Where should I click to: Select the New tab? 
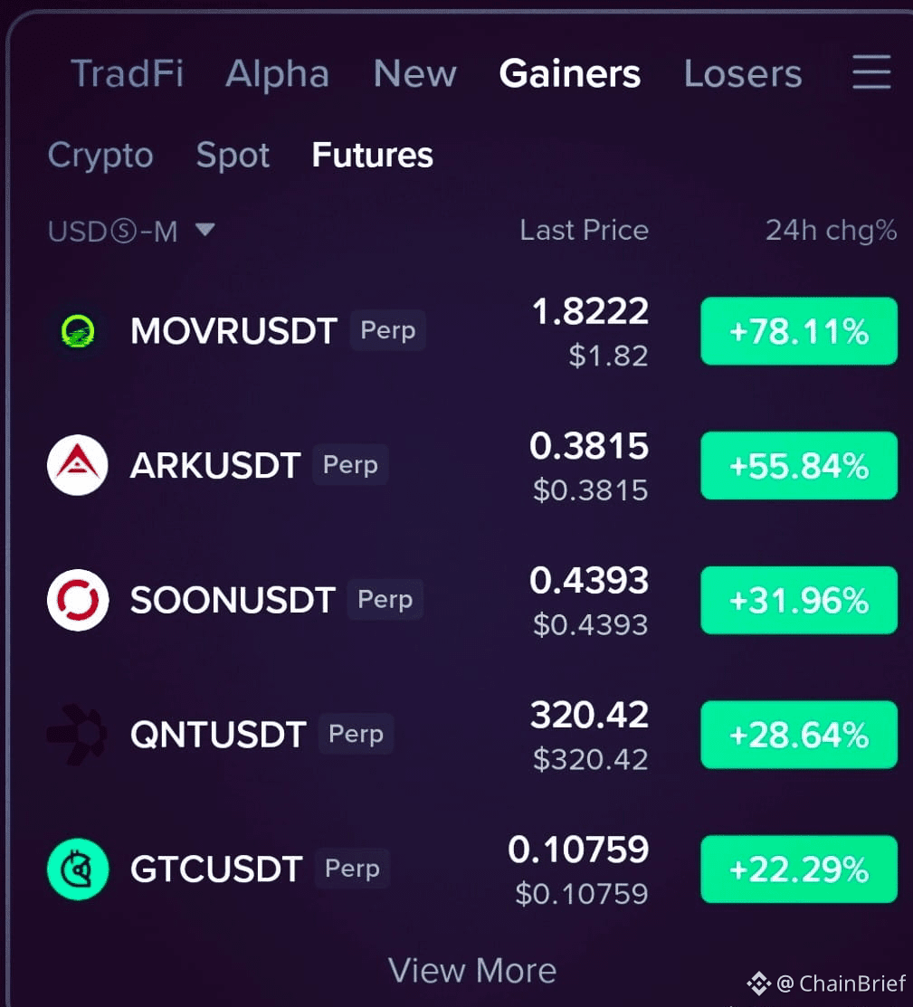[415, 73]
